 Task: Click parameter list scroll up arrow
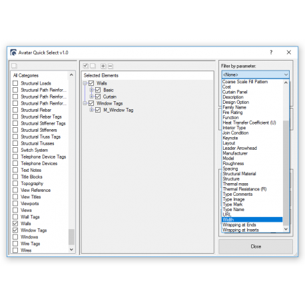pyautogui.click(x=286, y=83)
